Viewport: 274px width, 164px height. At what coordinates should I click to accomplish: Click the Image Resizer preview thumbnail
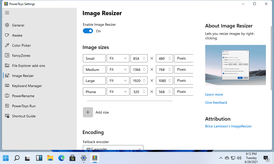pyautogui.click(x=236, y=65)
